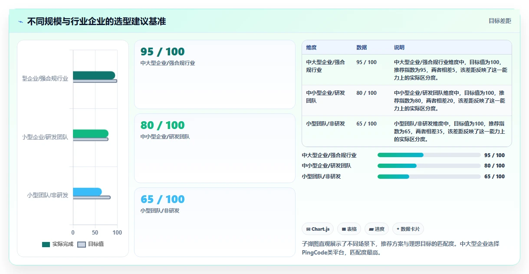Viewport: 529px width, 274px height.
Task: Click the x-axis tick label 50
Action: point(95,232)
